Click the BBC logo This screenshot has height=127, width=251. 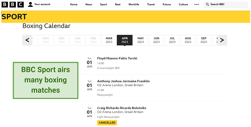coord(12,4)
